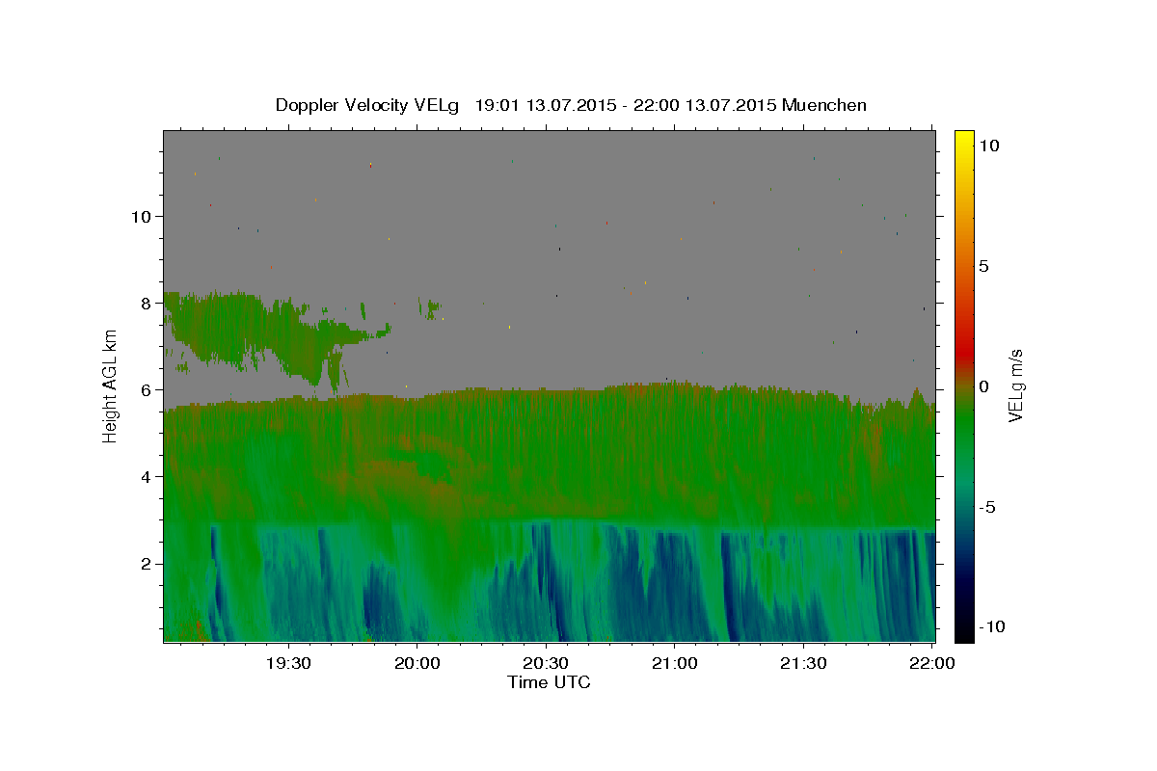Click the 21:00 time tick label
This screenshot has height=771, width=1157.
pyautogui.click(x=674, y=663)
